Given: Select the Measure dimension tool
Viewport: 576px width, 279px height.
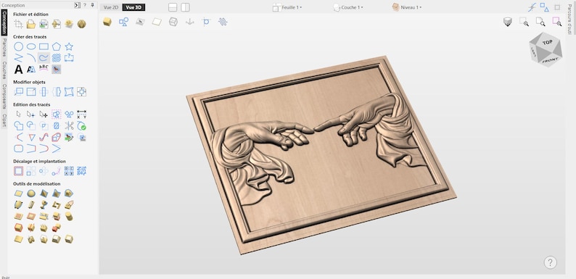Looking at the screenshot, I should [x=81, y=114].
